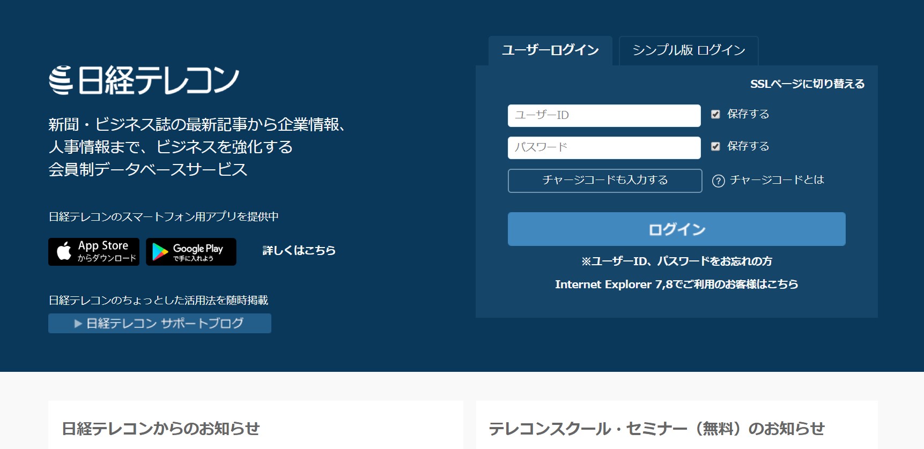Select the ユーザーログイン tab
Image resolution: width=924 pixels, height=449 pixels.
(550, 50)
